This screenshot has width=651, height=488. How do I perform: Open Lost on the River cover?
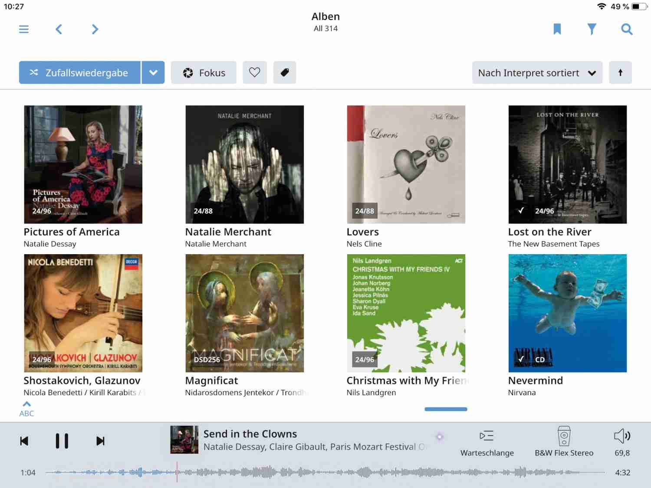point(567,164)
